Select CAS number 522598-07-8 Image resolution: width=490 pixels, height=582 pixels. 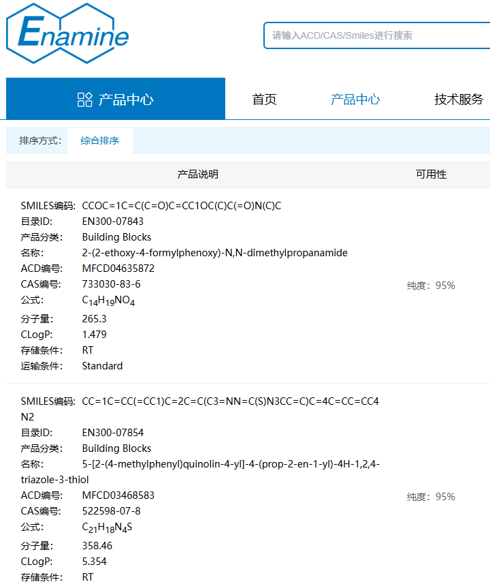click(112, 511)
